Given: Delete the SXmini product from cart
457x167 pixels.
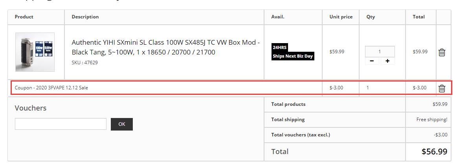Looking at the screenshot, I should coord(442,53).
